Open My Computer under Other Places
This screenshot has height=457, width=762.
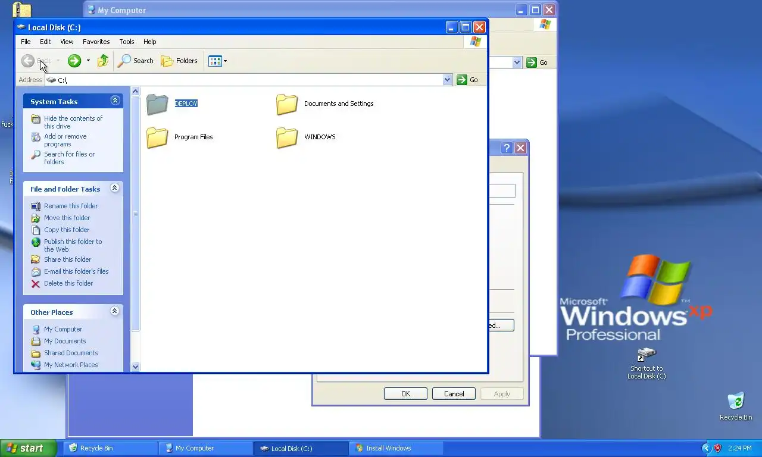(x=63, y=329)
